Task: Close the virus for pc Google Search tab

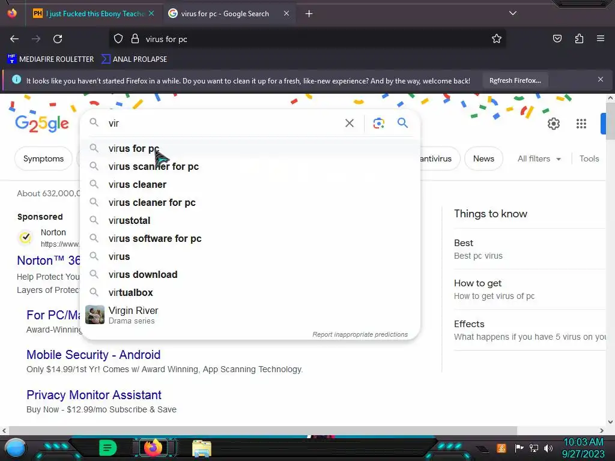Action: point(286,13)
